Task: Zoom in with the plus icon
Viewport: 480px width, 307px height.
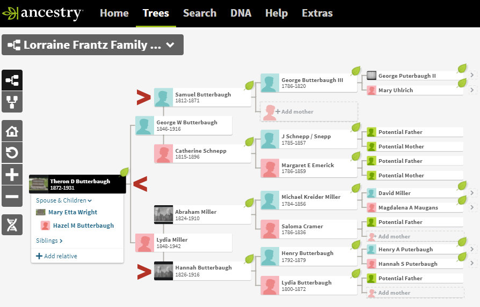Action: click(x=12, y=175)
